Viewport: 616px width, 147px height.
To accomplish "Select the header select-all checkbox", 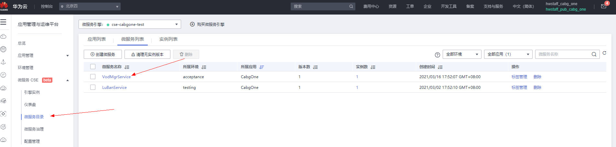I will coord(93,67).
